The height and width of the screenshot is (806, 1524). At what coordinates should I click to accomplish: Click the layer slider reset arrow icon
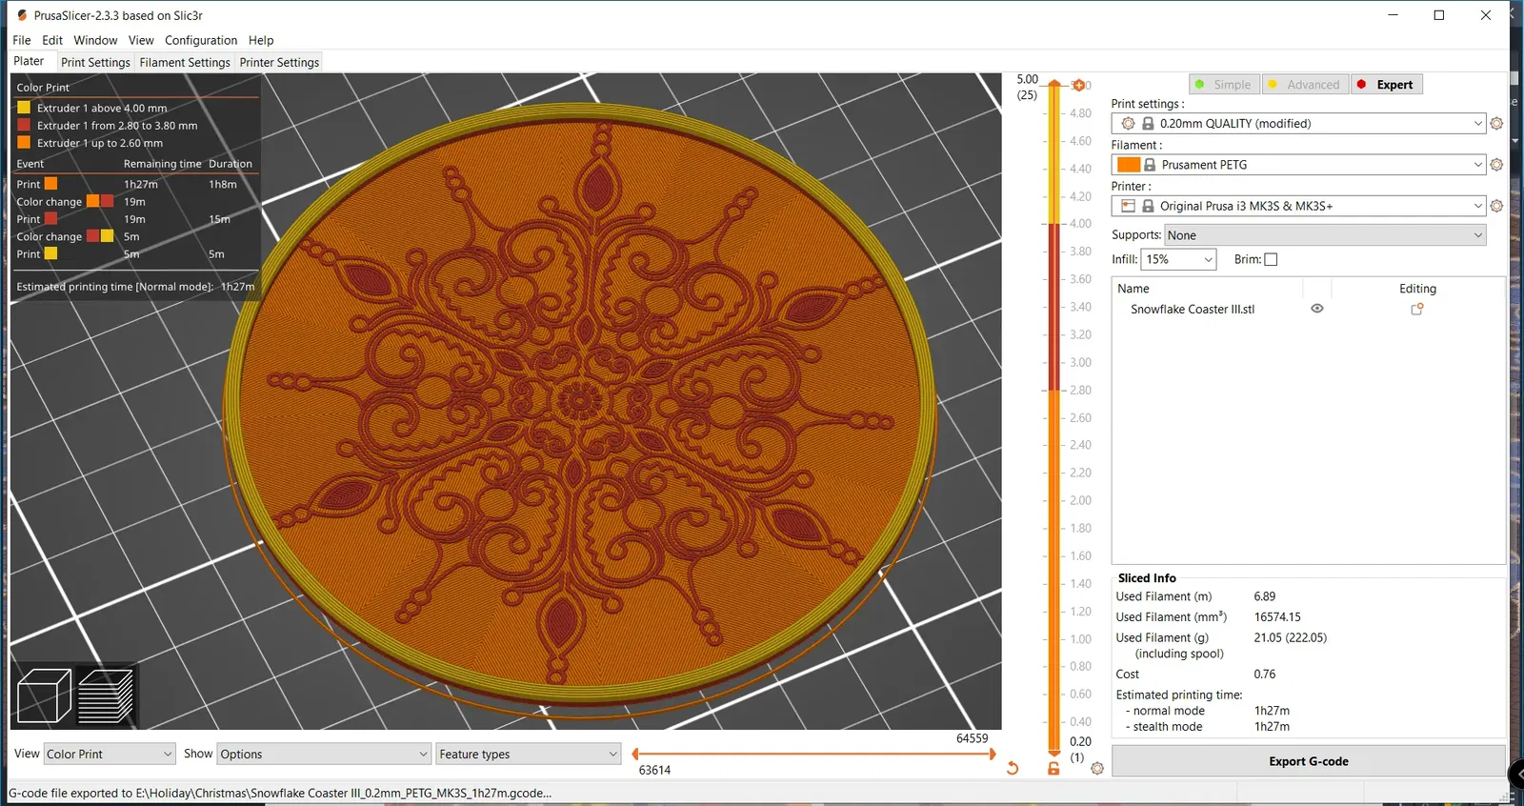[1013, 768]
